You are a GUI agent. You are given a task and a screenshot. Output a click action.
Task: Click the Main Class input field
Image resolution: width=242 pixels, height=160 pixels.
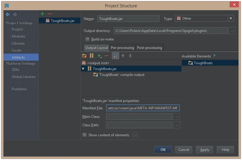(139, 117)
